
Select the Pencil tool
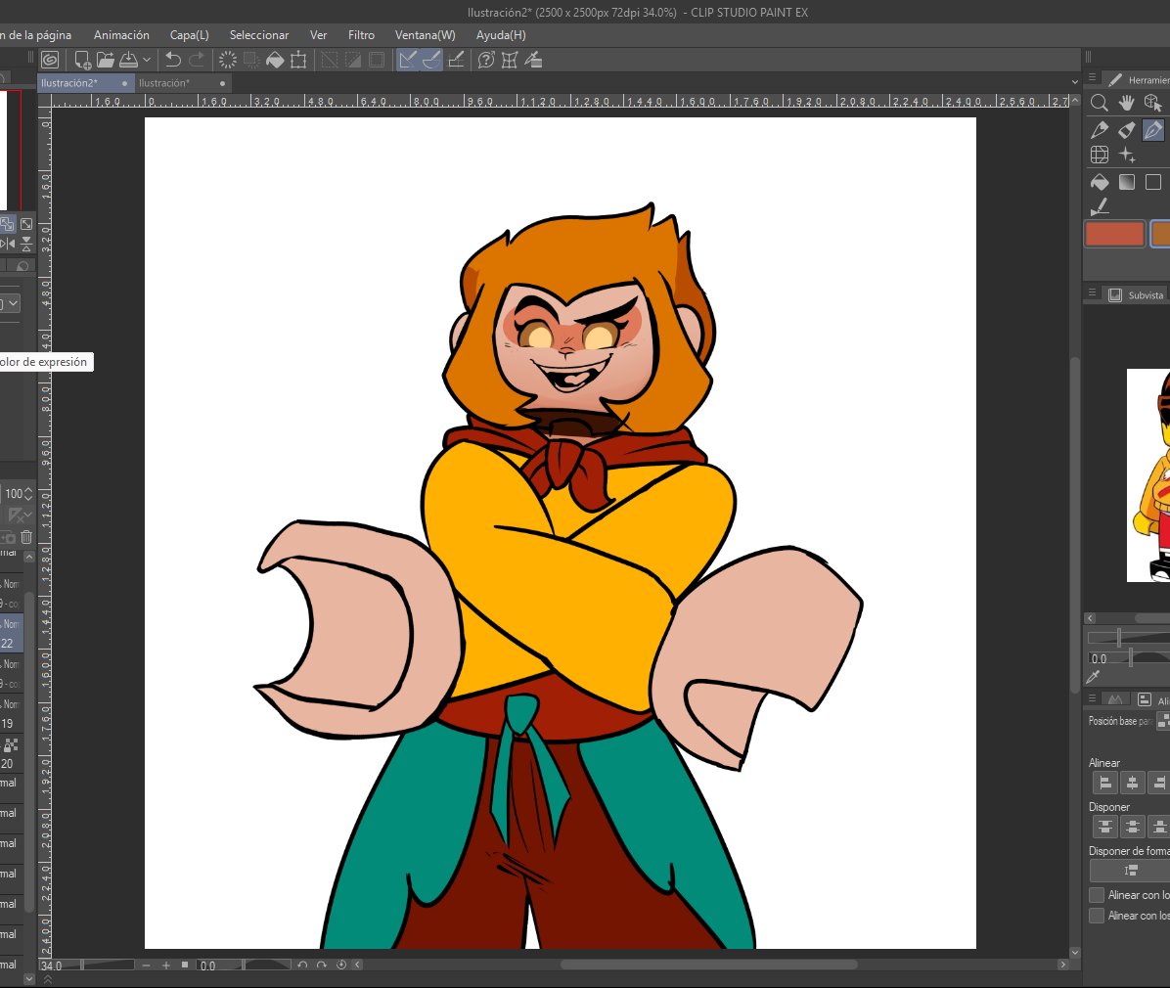[x=1100, y=130]
